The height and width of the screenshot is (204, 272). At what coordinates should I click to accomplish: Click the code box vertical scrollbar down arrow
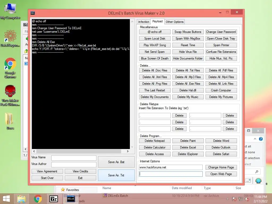(132, 147)
